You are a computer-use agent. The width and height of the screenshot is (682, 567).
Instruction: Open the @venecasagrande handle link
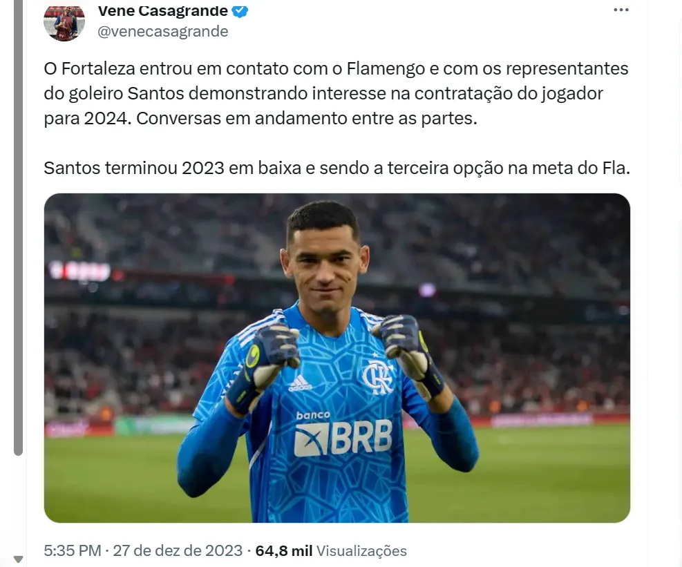[162, 31]
